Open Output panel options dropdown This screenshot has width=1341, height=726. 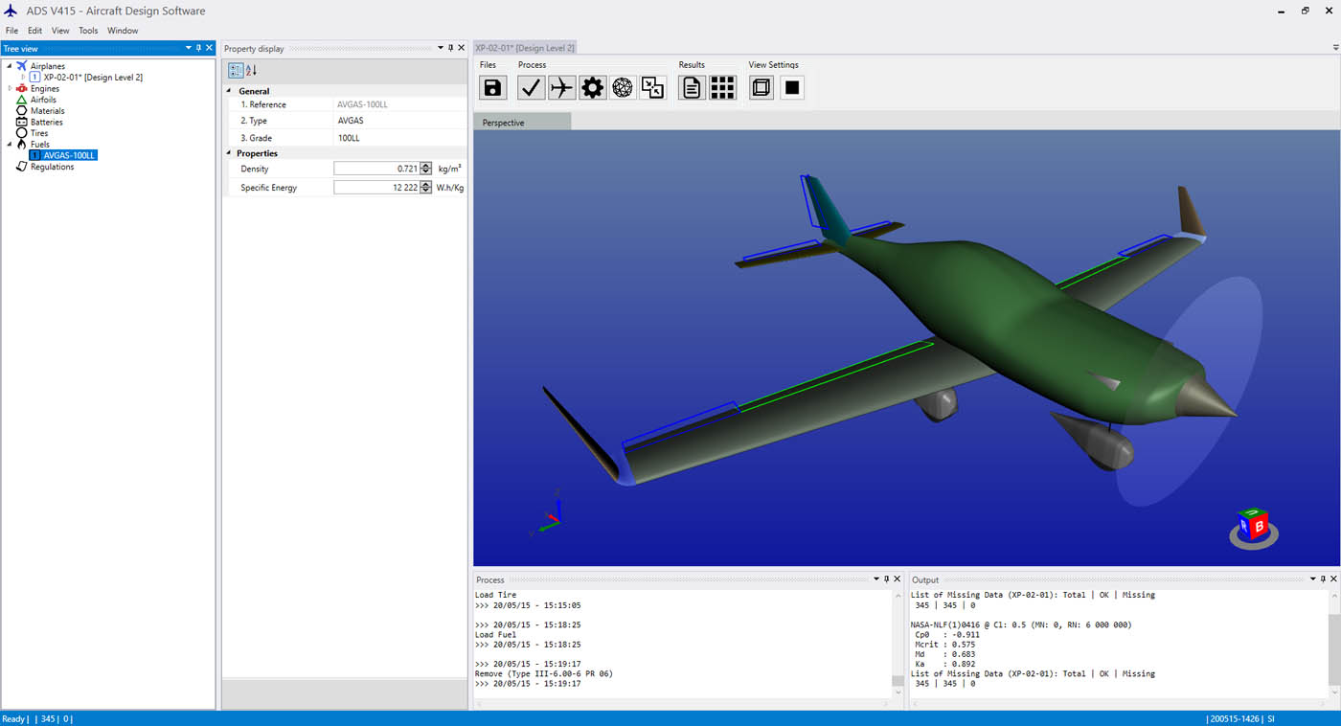1313,579
